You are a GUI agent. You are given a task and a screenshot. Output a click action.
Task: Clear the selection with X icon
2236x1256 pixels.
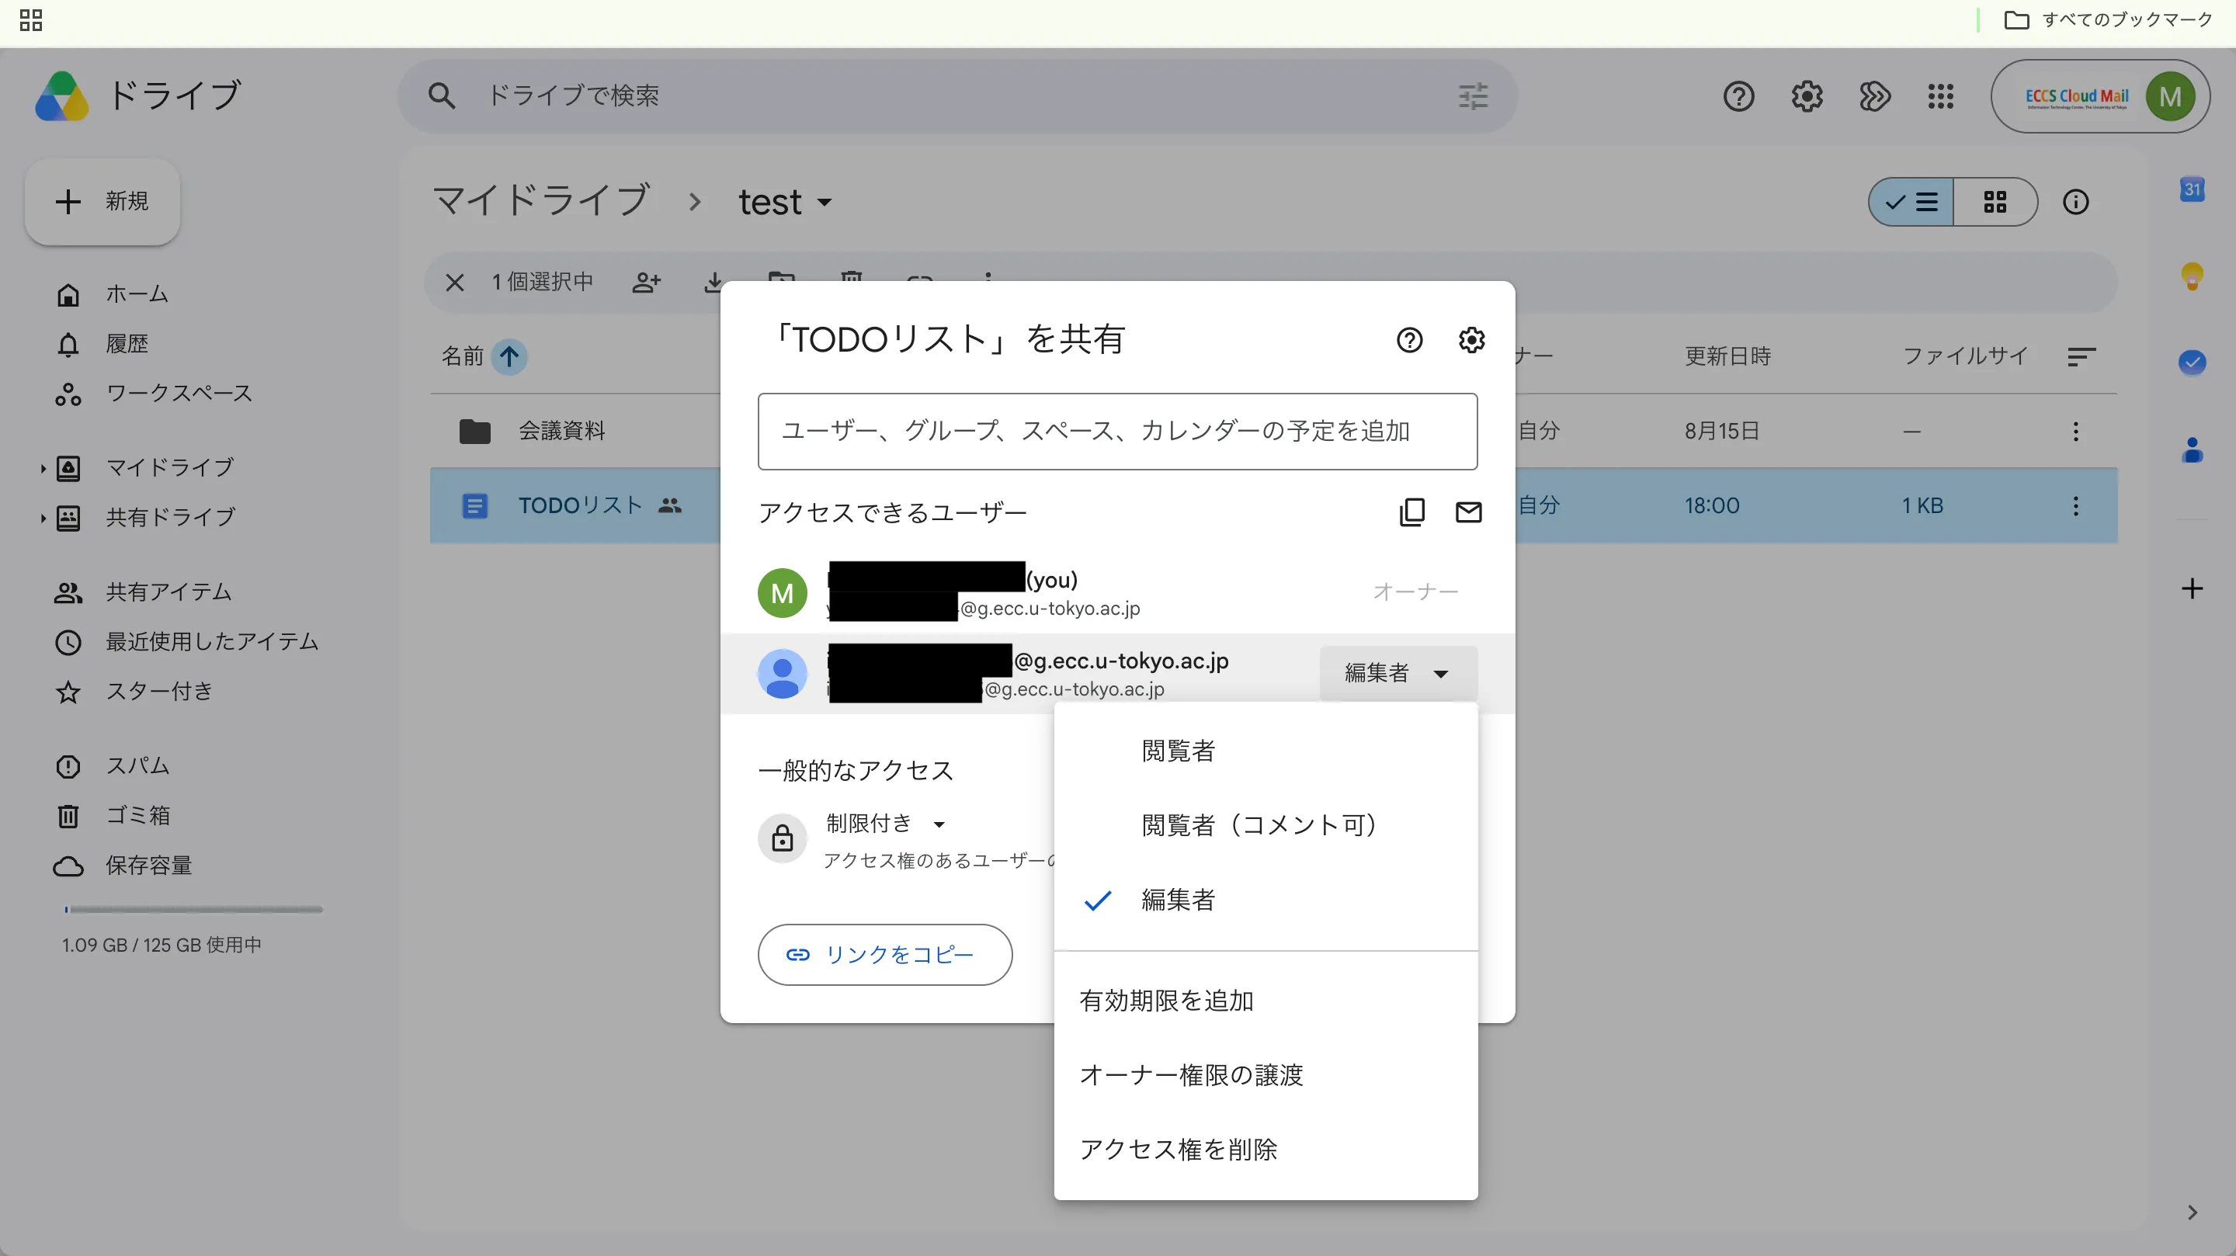455,282
